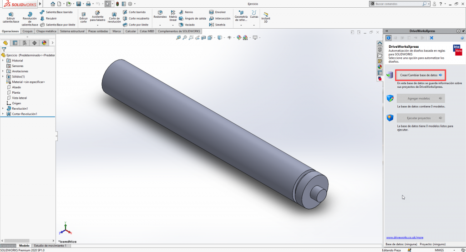Open the PropertyManager tab icon
Image resolution: width=466 pixels, height=252 pixels.
[x=15, y=43]
